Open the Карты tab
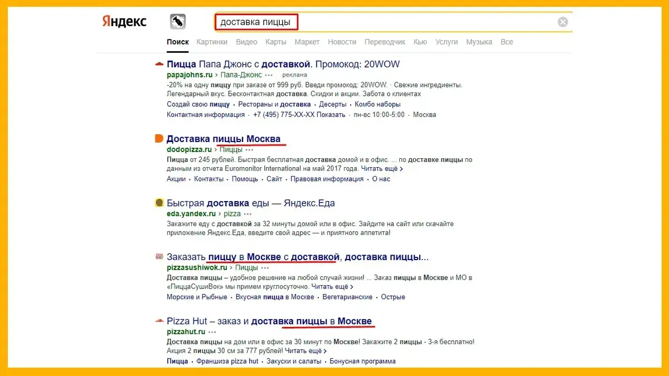The image size is (669, 376). click(276, 42)
